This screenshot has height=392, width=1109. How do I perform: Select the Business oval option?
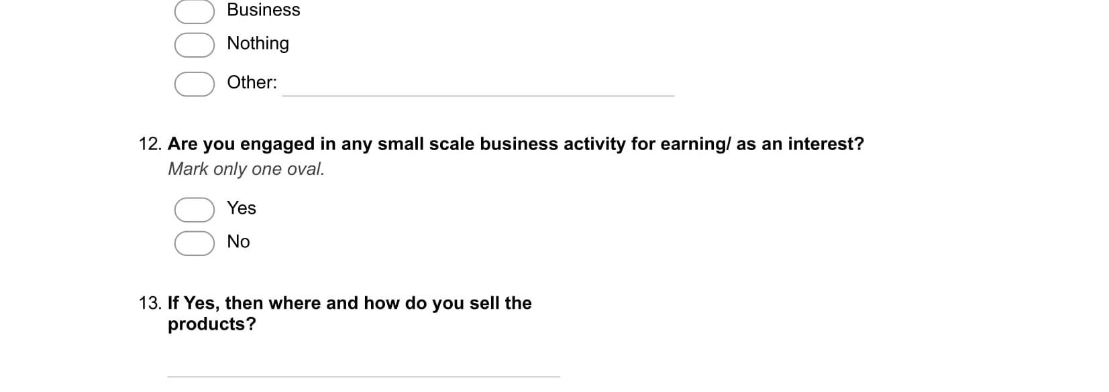click(x=194, y=11)
